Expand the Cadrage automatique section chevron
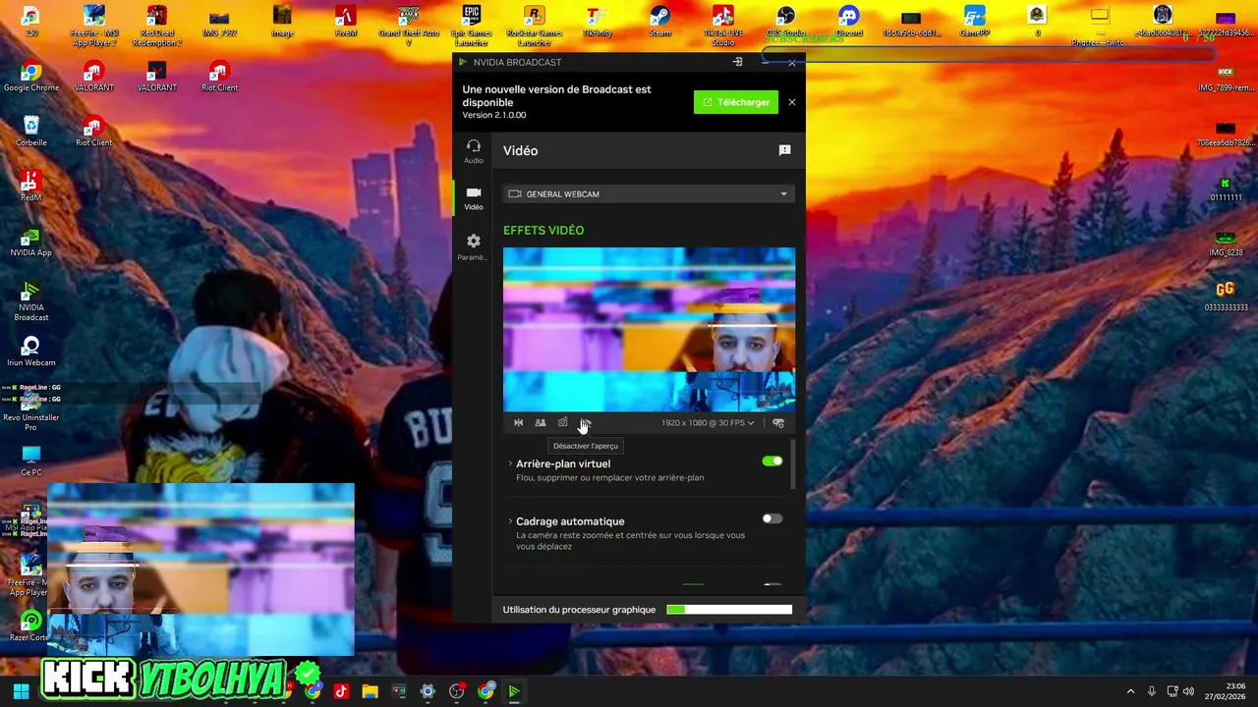The image size is (1258, 707). [x=510, y=521]
